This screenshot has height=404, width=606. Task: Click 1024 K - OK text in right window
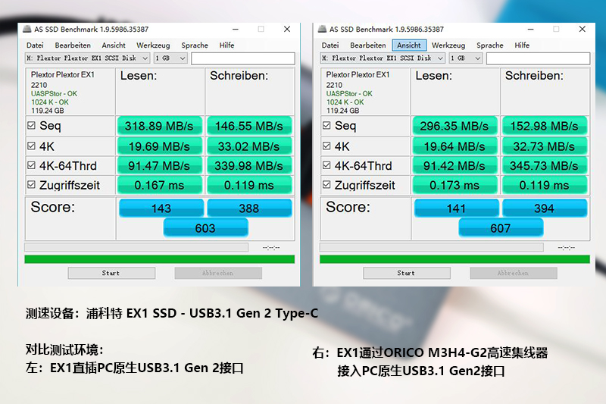click(x=345, y=102)
